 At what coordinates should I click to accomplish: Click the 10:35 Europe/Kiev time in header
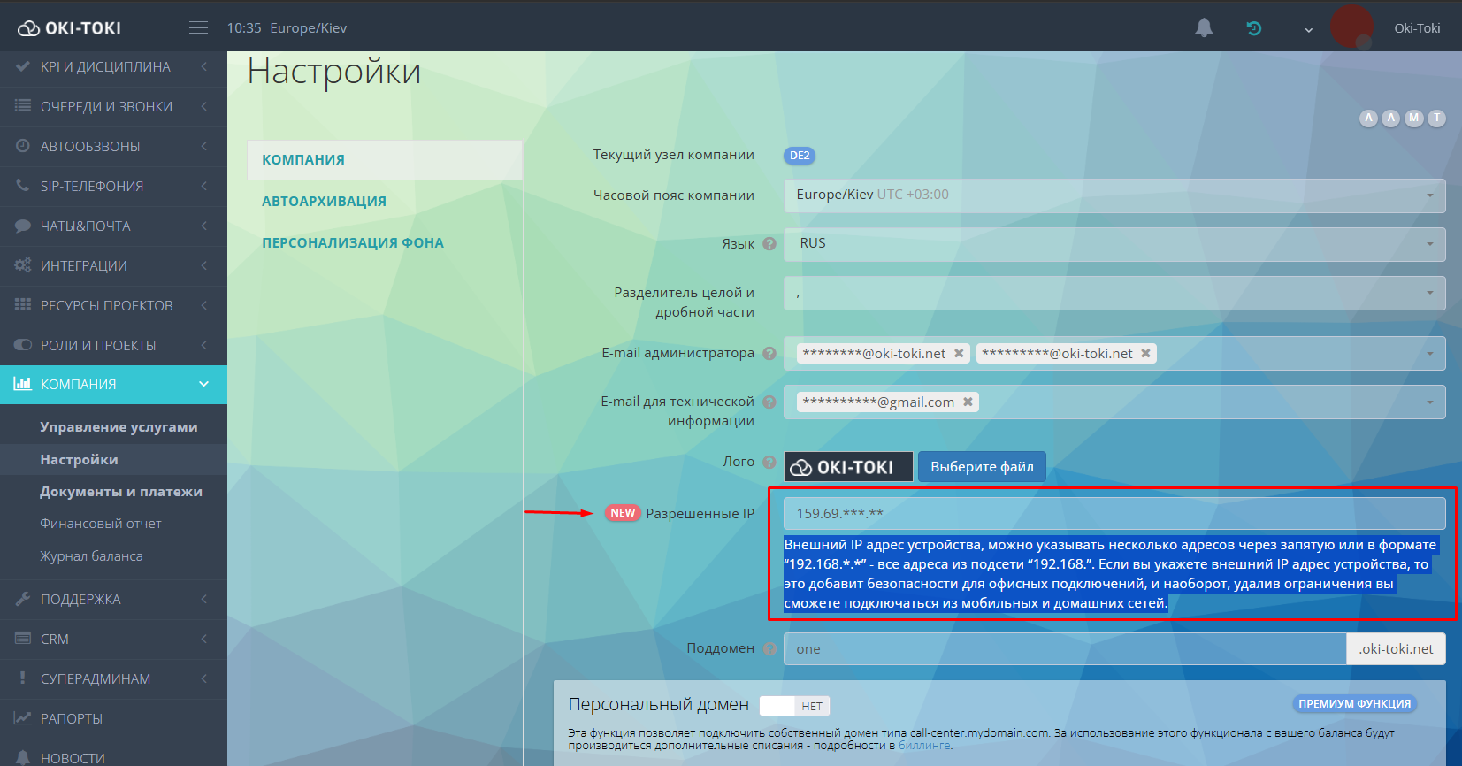point(287,28)
